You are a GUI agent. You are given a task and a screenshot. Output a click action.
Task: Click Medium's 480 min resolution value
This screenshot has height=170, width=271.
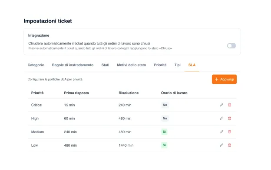pos(125,132)
